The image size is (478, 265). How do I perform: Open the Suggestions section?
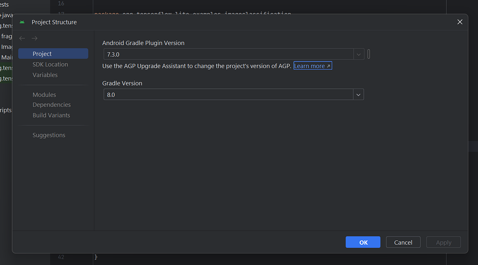coord(49,135)
